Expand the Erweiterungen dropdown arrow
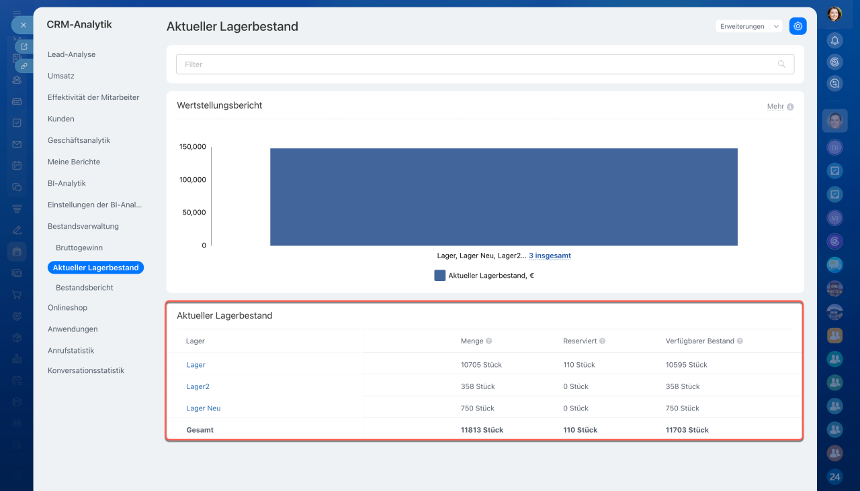 coord(776,26)
